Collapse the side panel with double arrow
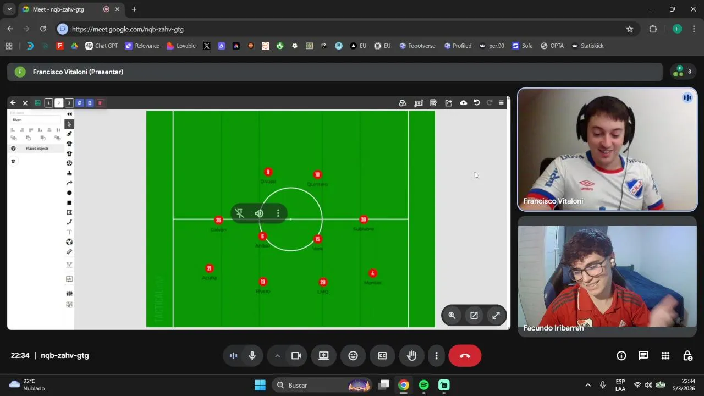The width and height of the screenshot is (704, 396). tap(69, 114)
